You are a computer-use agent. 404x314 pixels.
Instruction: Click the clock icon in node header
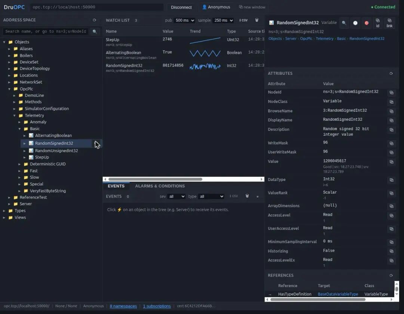pos(355,23)
